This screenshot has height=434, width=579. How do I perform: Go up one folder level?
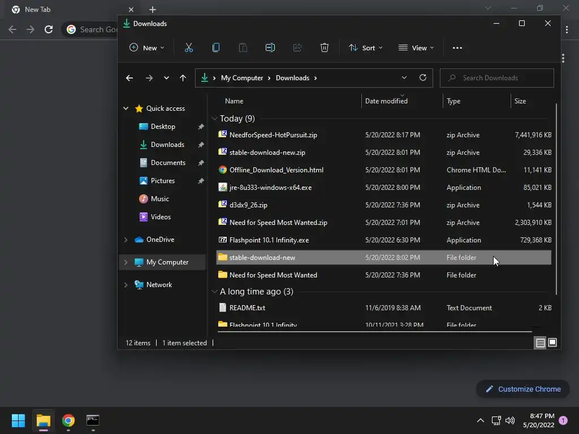tap(183, 78)
